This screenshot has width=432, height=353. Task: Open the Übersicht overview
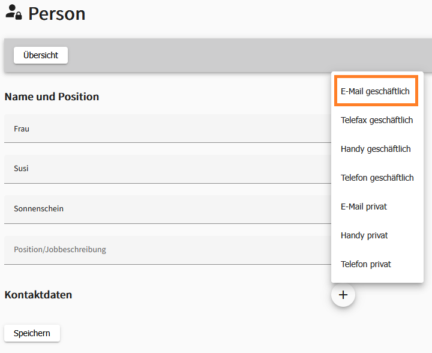click(41, 55)
